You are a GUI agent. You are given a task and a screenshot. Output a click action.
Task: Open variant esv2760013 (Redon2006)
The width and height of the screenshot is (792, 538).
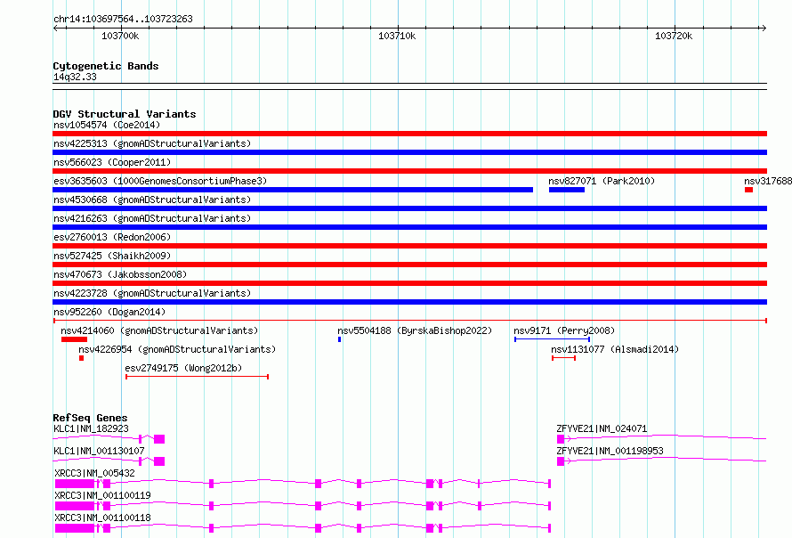point(112,237)
